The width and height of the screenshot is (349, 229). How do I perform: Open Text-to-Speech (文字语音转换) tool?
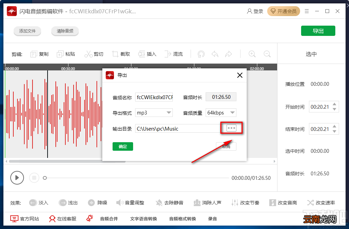click(x=144, y=219)
